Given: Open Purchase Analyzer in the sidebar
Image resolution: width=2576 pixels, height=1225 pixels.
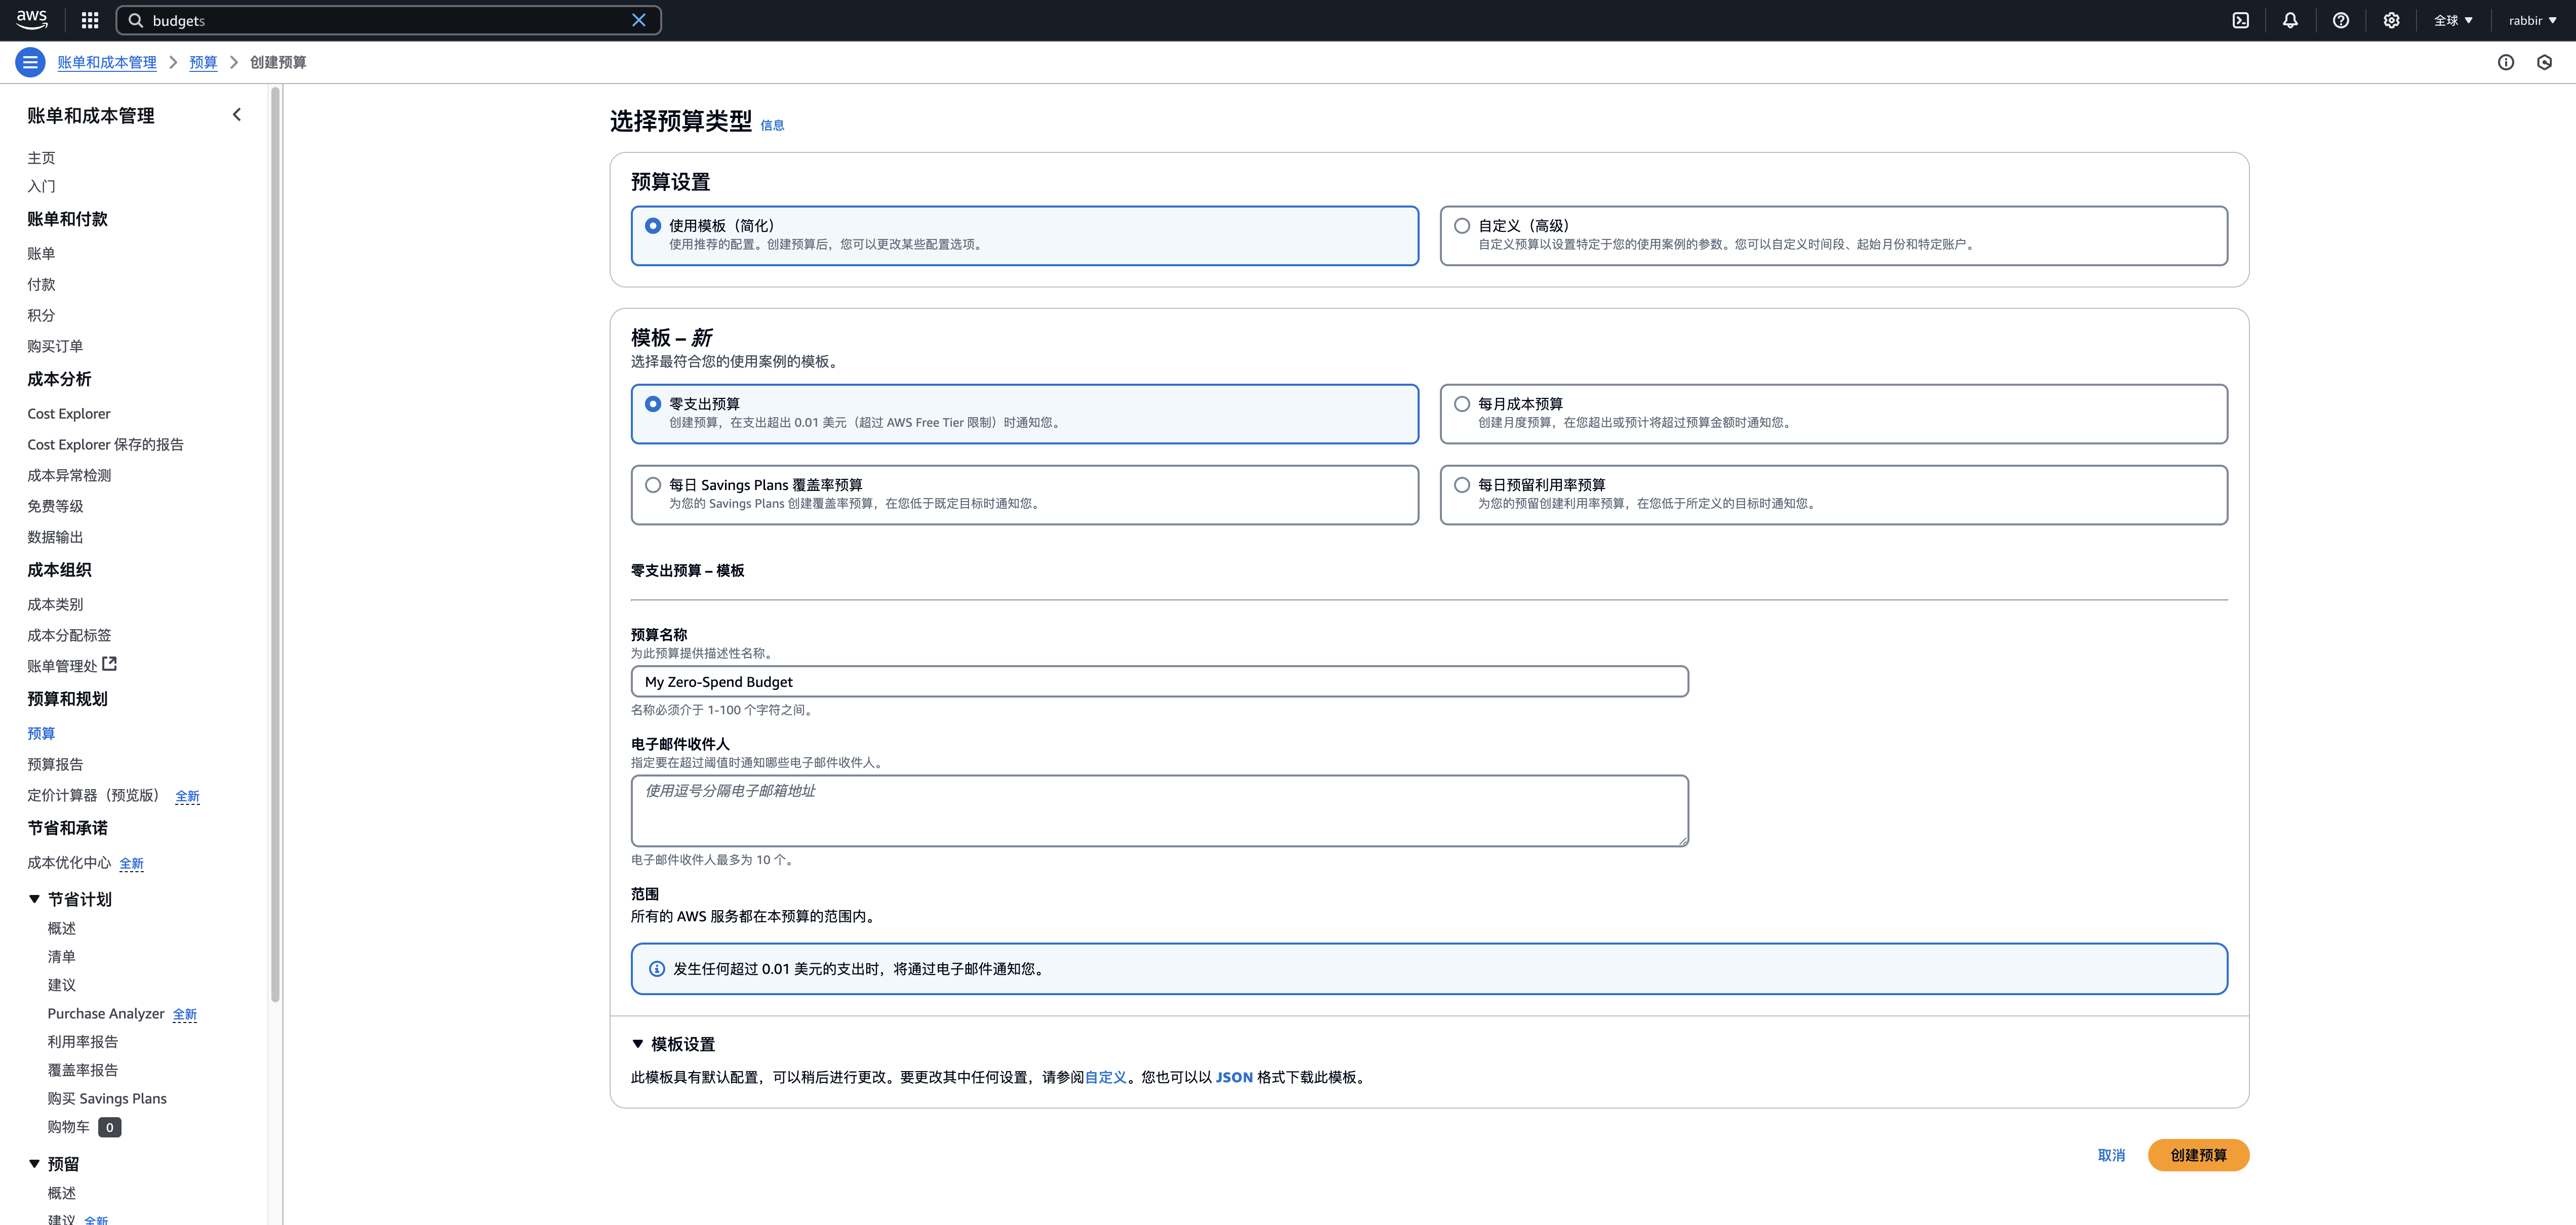Looking at the screenshot, I should 106,1013.
